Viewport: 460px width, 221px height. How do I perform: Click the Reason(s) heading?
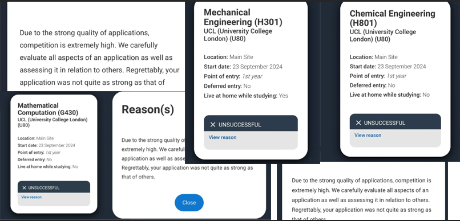click(x=148, y=109)
